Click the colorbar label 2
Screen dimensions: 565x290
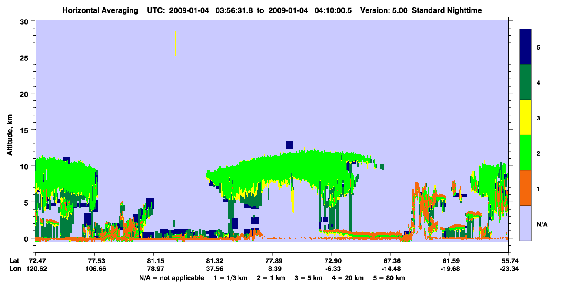[x=538, y=153]
